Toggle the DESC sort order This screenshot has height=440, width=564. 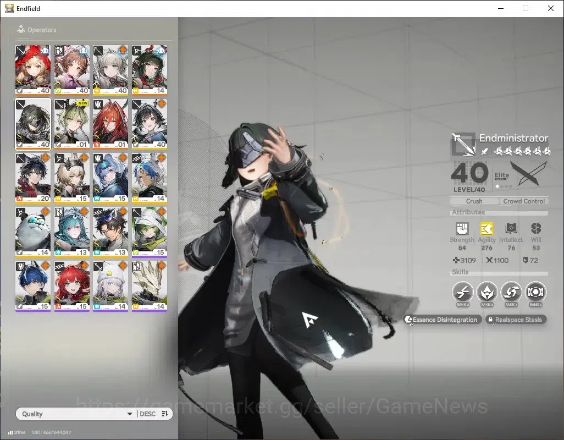(x=147, y=414)
